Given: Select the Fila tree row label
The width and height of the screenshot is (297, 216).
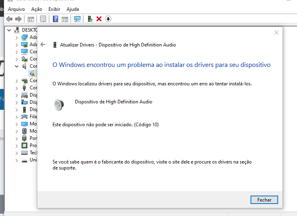Looking at the screenshot, I should pos(33,117).
